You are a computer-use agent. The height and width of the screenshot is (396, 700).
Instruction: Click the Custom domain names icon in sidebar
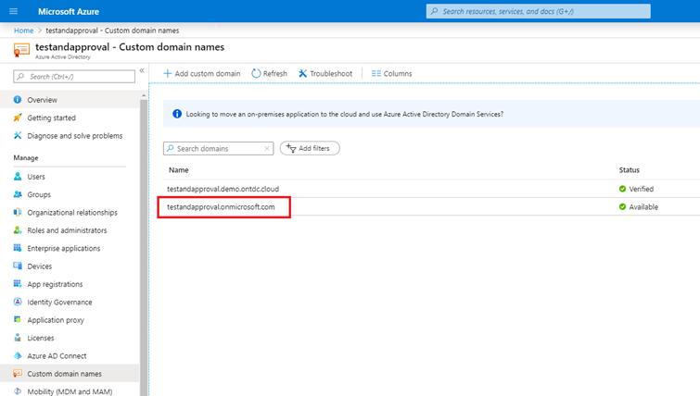click(18, 373)
